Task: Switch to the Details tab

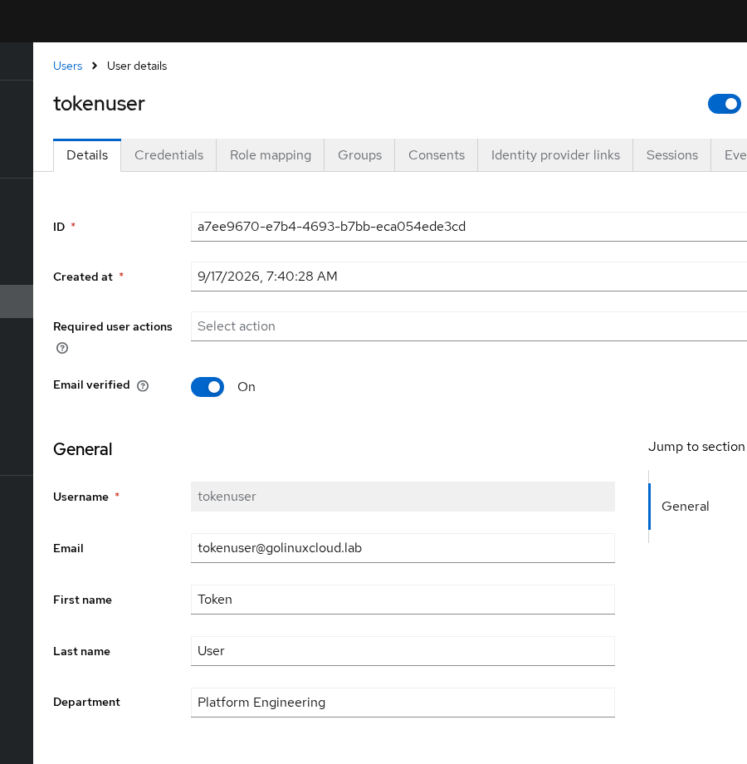Action: coord(87,155)
